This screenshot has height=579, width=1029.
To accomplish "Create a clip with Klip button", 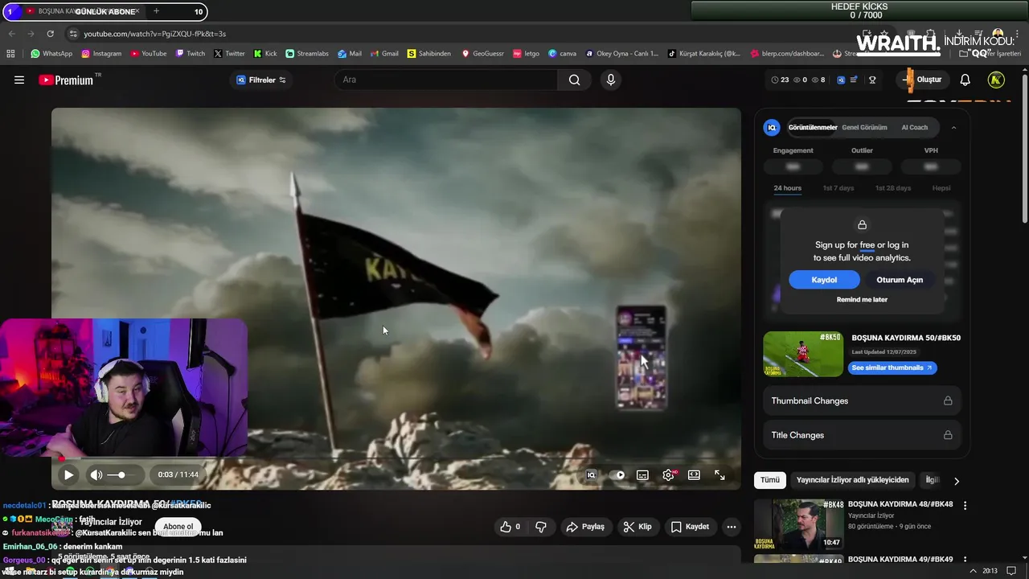I will tap(637, 527).
